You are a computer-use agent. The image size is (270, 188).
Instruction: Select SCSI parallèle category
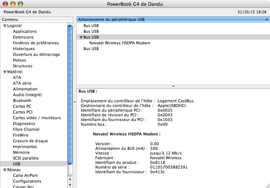26,158
